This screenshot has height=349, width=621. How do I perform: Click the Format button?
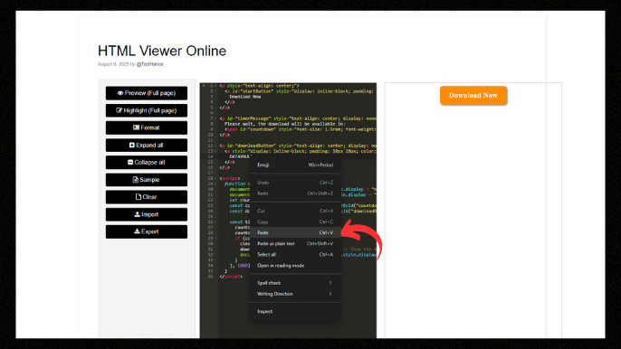[146, 127]
